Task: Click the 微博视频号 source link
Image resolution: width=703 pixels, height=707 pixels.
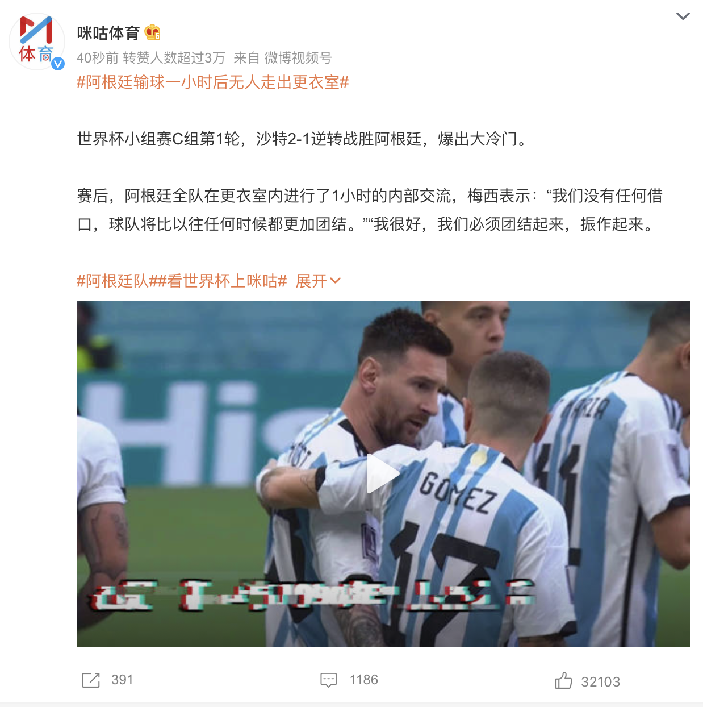Action: tap(298, 58)
